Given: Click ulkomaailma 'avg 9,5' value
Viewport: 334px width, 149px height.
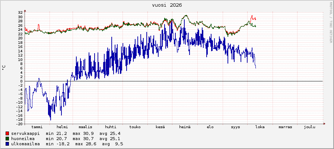Looking at the screenshot, I should (112, 144).
